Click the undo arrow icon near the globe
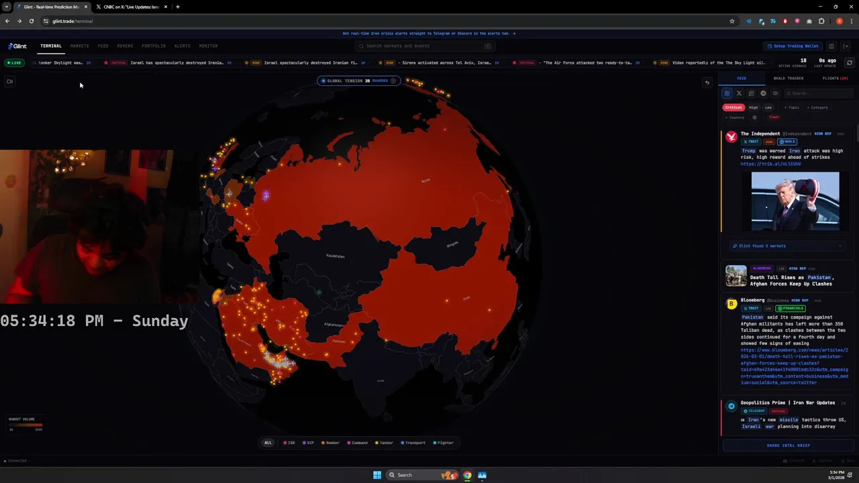The width and height of the screenshot is (859, 483). [x=707, y=83]
